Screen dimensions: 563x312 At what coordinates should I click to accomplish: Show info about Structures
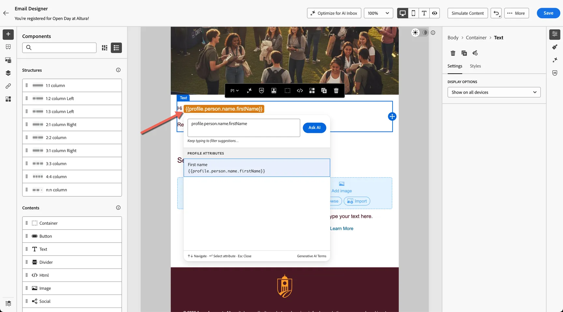pyautogui.click(x=118, y=70)
